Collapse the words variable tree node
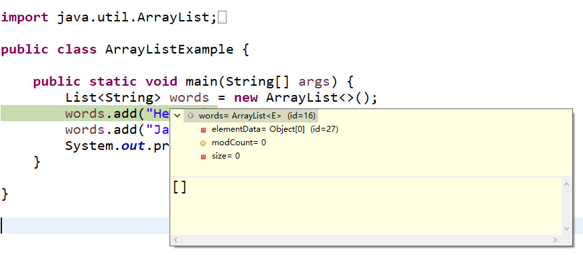 coord(178,116)
